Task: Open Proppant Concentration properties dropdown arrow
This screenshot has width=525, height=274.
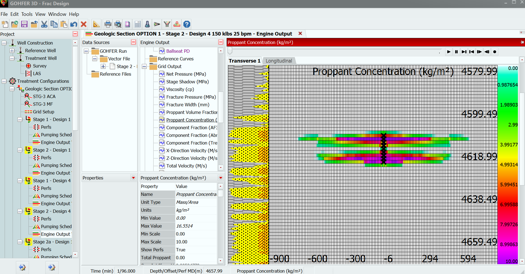Action: (221, 178)
